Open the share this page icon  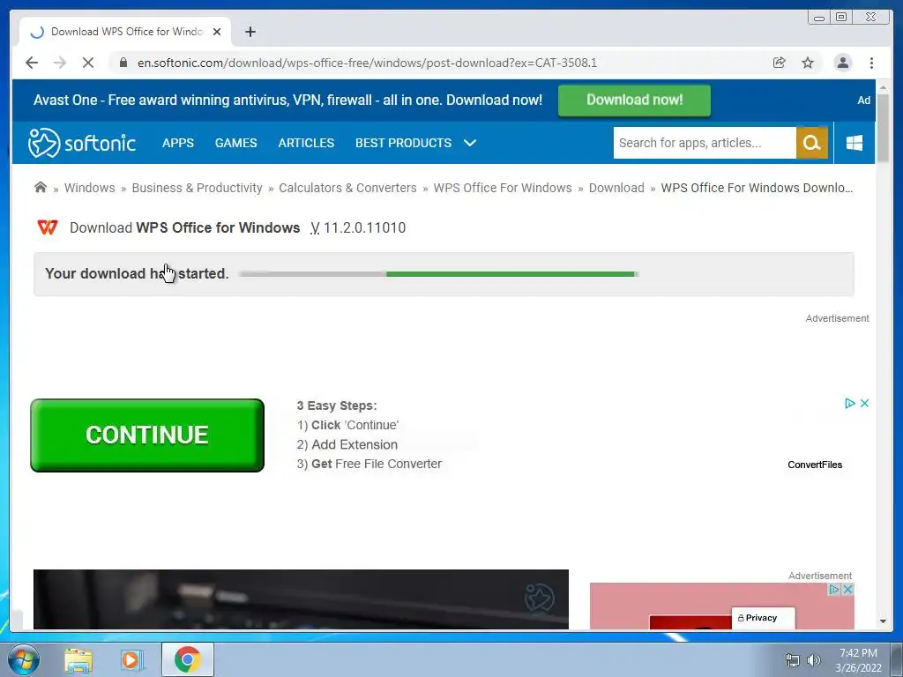click(x=780, y=63)
